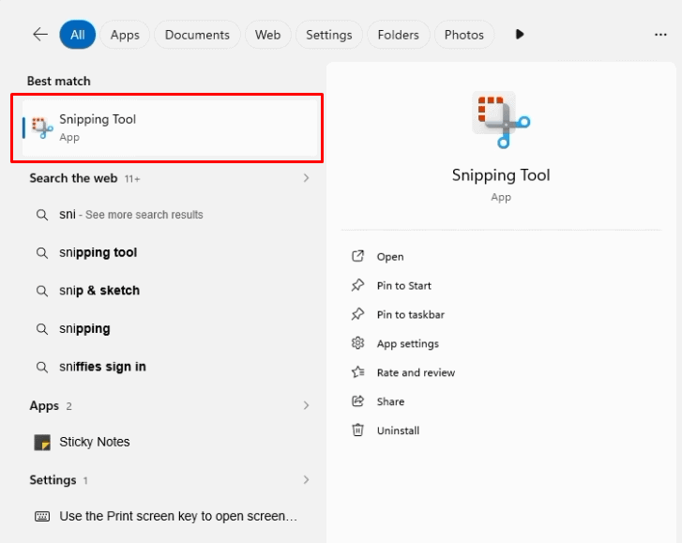
Task: Click the Snipping Tool title in preview pane
Action: 501,175
